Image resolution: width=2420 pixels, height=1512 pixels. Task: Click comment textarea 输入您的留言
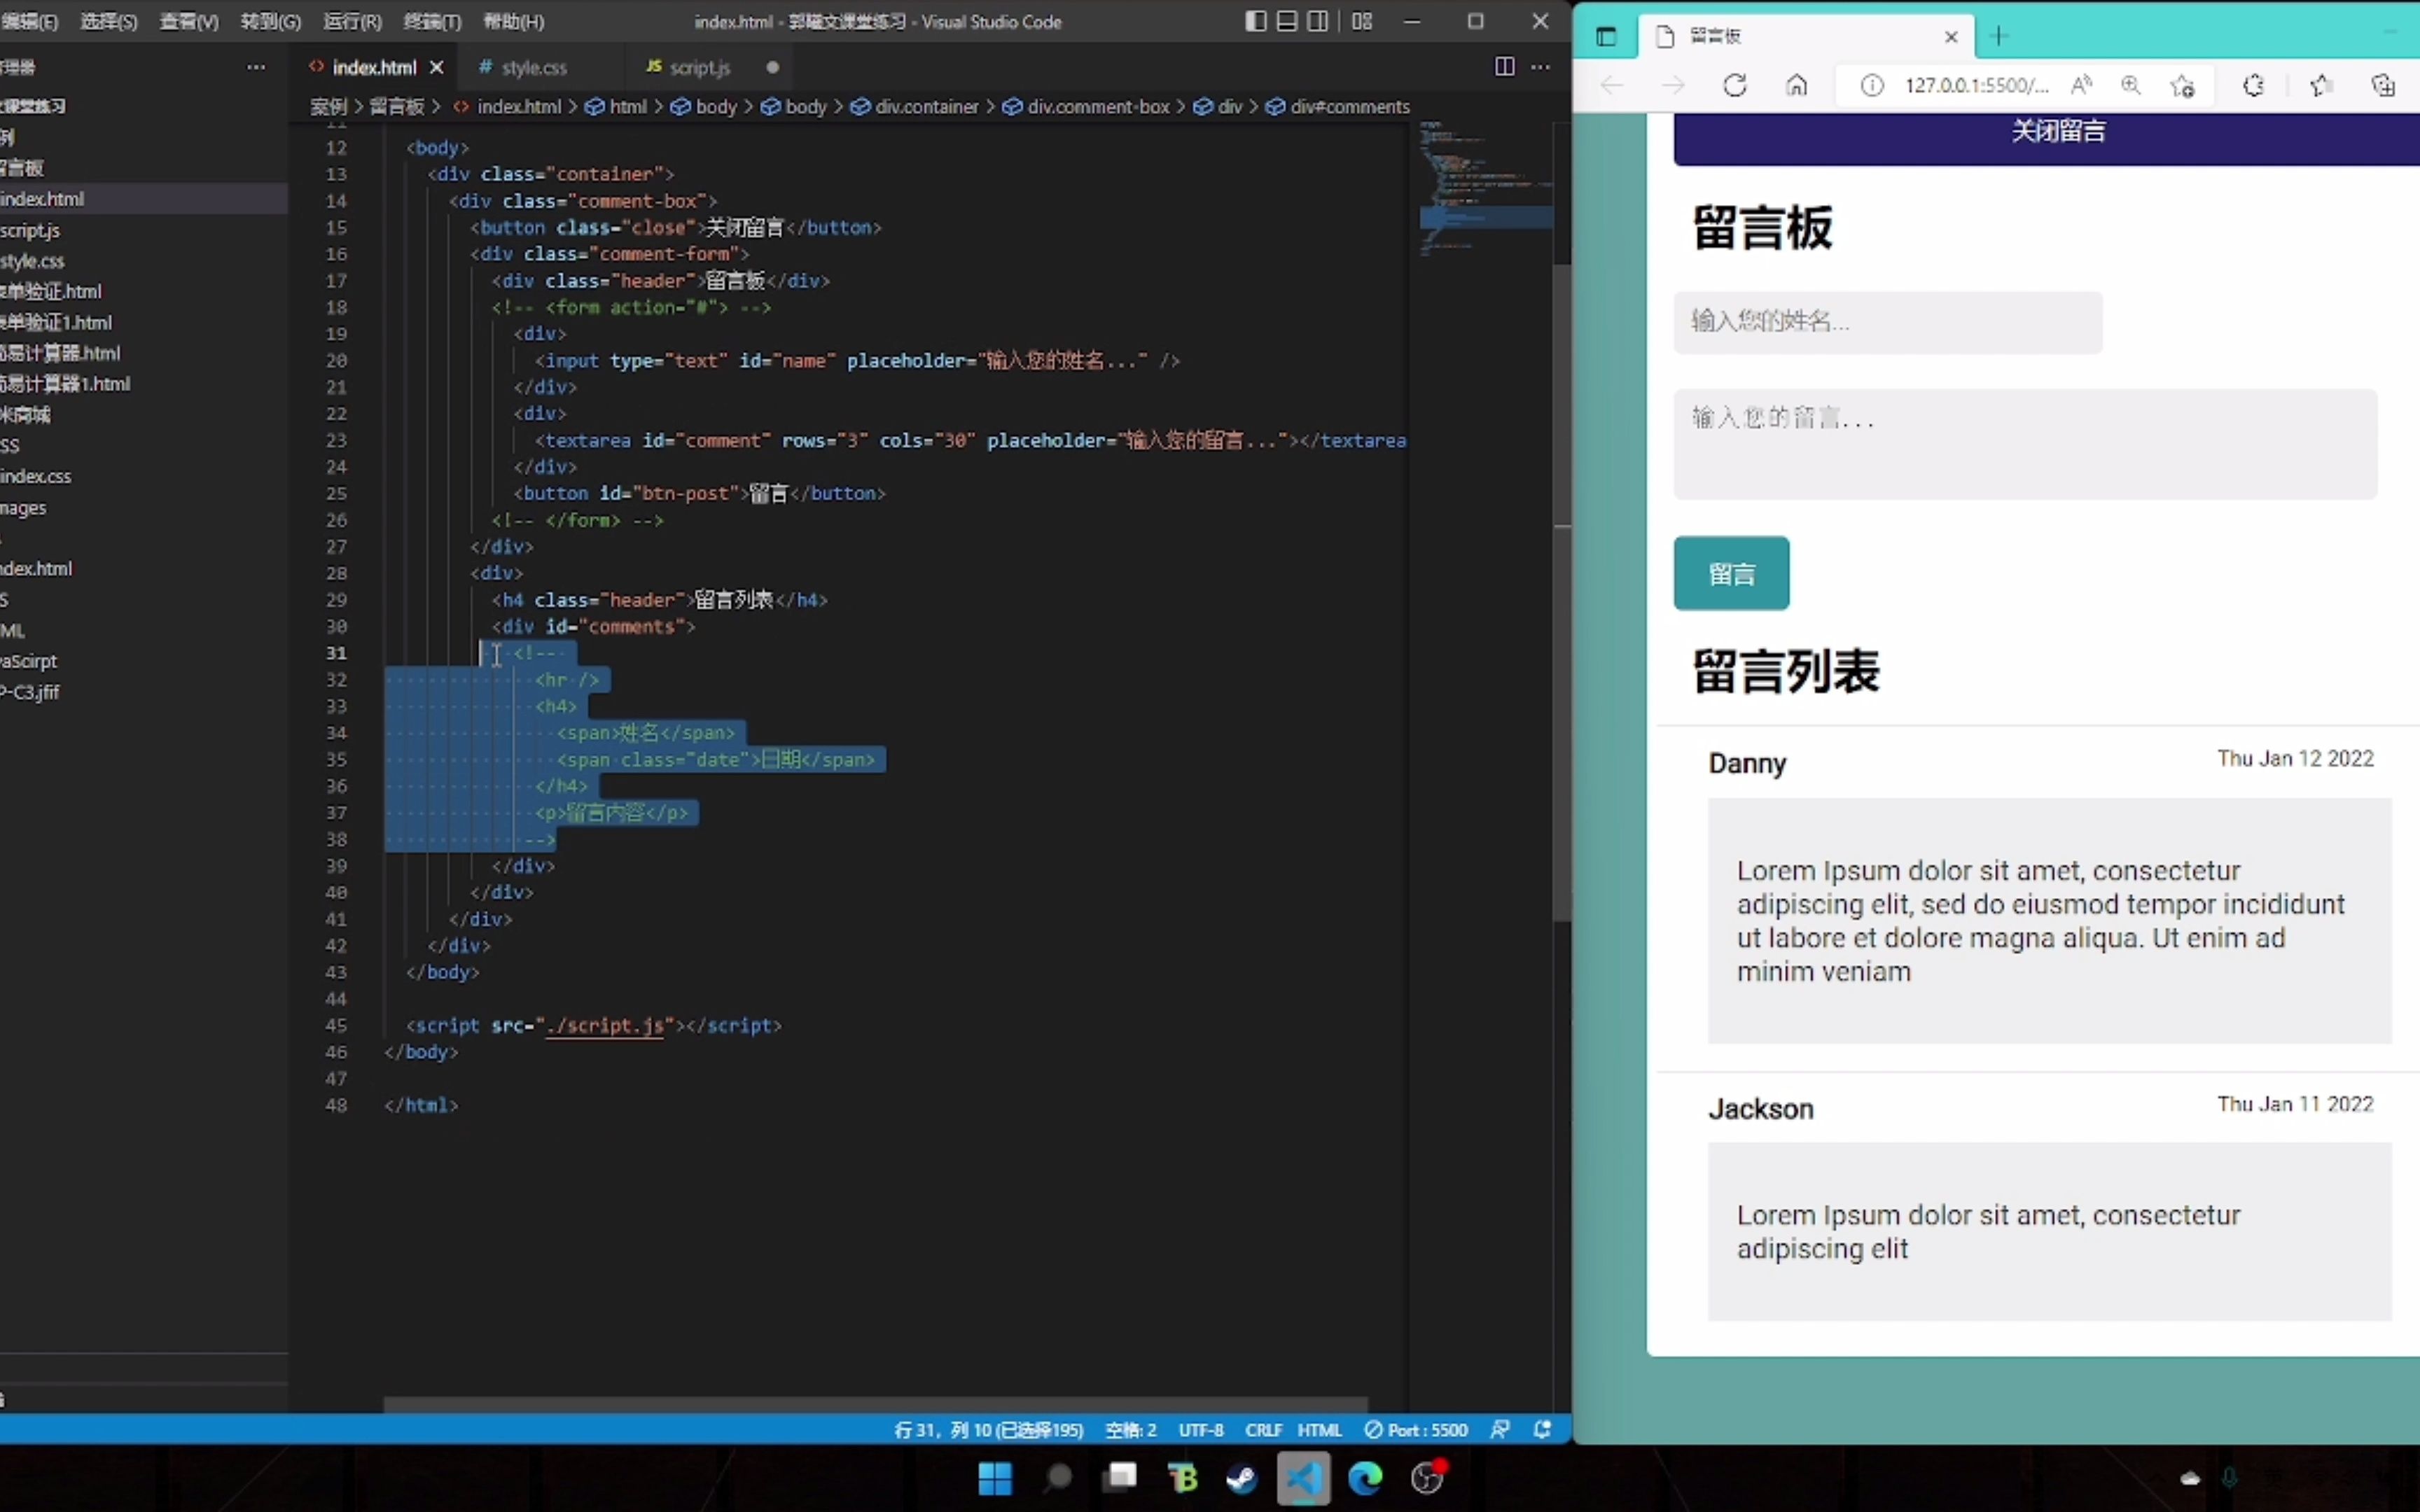(2025, 444)
